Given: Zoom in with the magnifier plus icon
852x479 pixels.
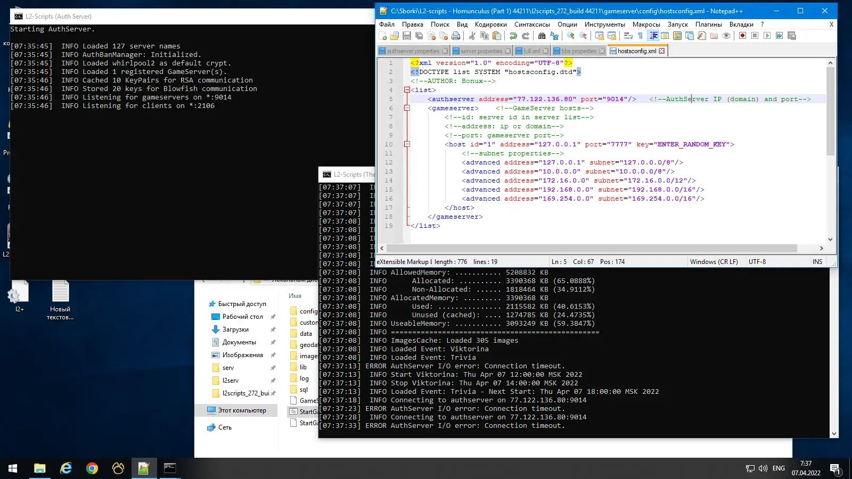Looking at the screenshot, I should [571, 36].
